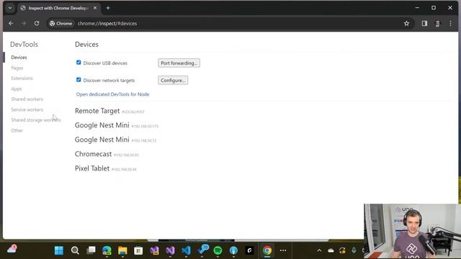Viewport: 461px width, 259px height.
Task: Open Chrome's side panel icon
Action: coord(424,23)
